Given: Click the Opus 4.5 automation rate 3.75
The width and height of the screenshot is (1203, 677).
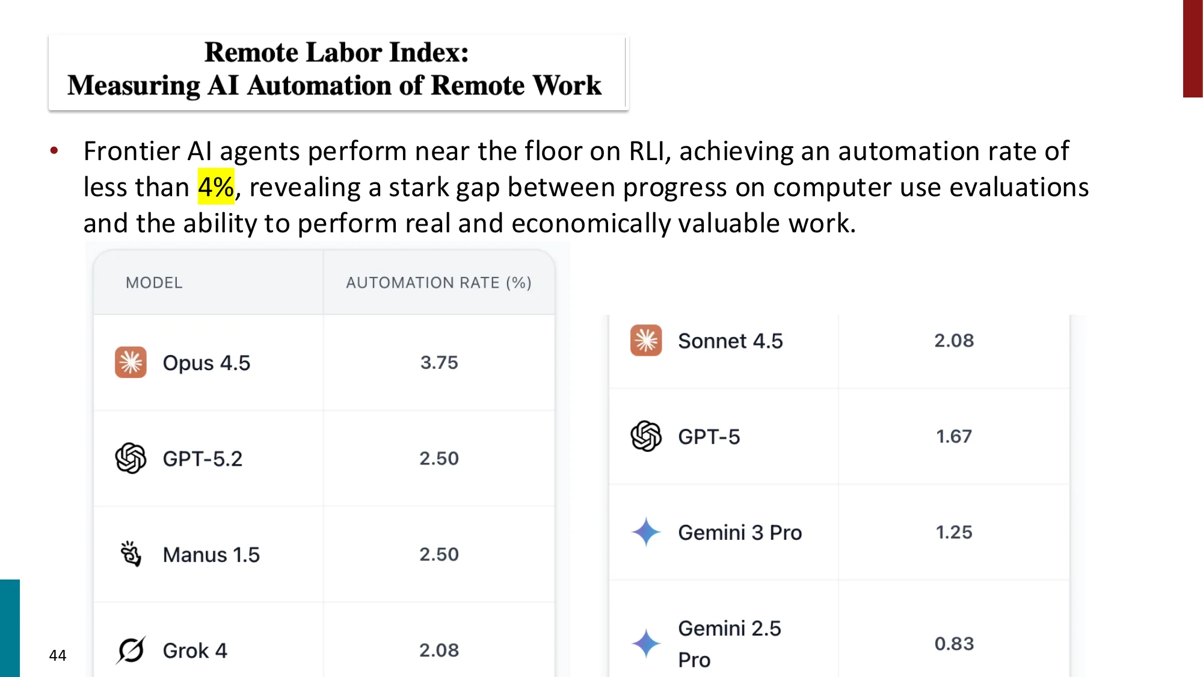Looking at the screenshot, I should click(439, 362).
